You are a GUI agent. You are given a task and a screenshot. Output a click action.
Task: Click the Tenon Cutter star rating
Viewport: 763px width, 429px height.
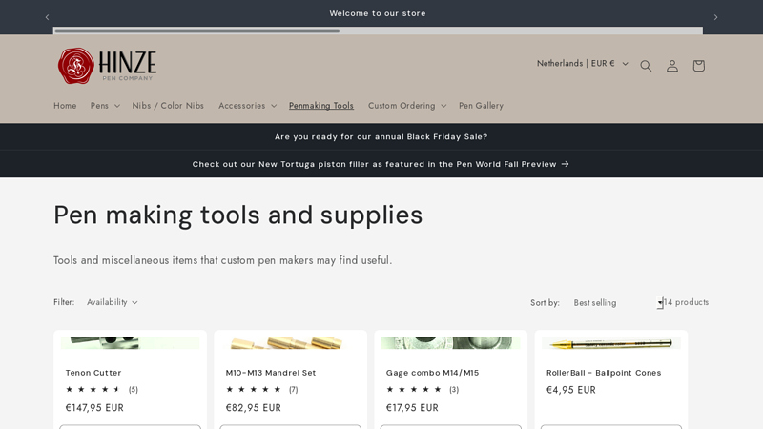tap(93, 389)
